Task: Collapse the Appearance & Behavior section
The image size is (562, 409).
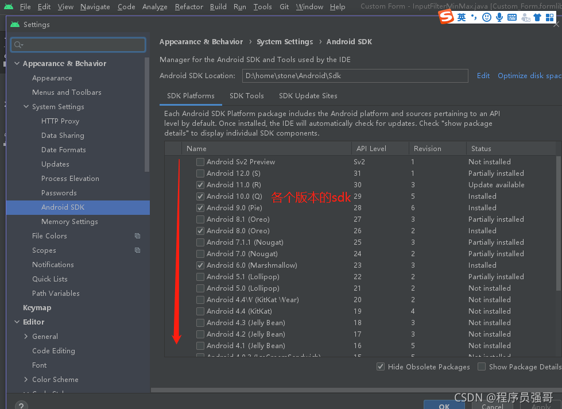Action: point(17,64)
